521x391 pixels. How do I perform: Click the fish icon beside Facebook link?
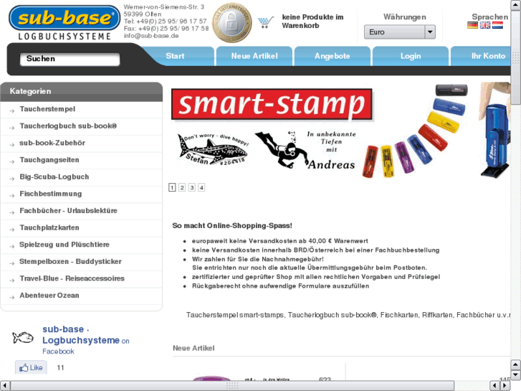23,337
